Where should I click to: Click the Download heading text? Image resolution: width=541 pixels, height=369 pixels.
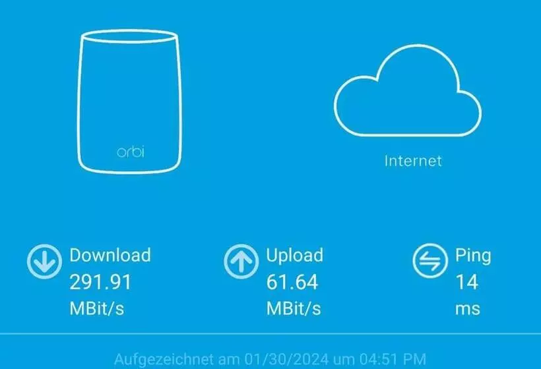tap(110, 255)
